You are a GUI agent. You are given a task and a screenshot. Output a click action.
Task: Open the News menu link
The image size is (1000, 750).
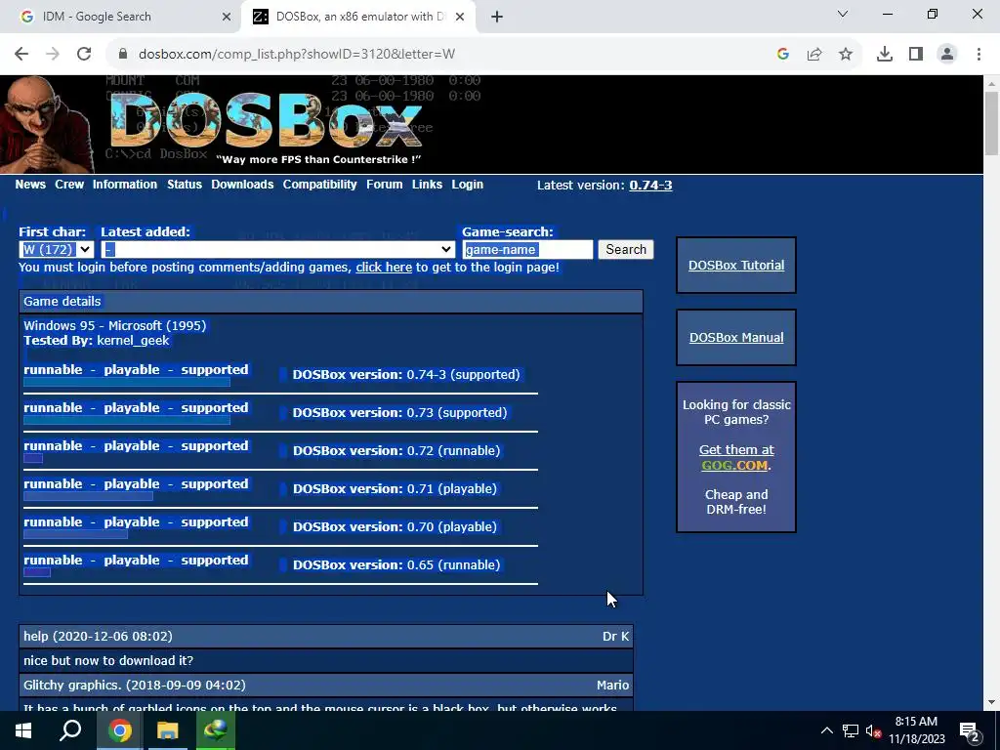[30, 185]
